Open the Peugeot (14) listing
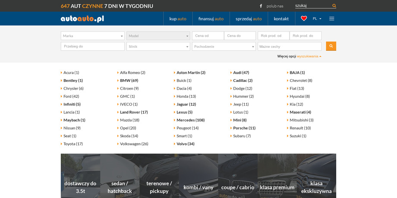 188,128
